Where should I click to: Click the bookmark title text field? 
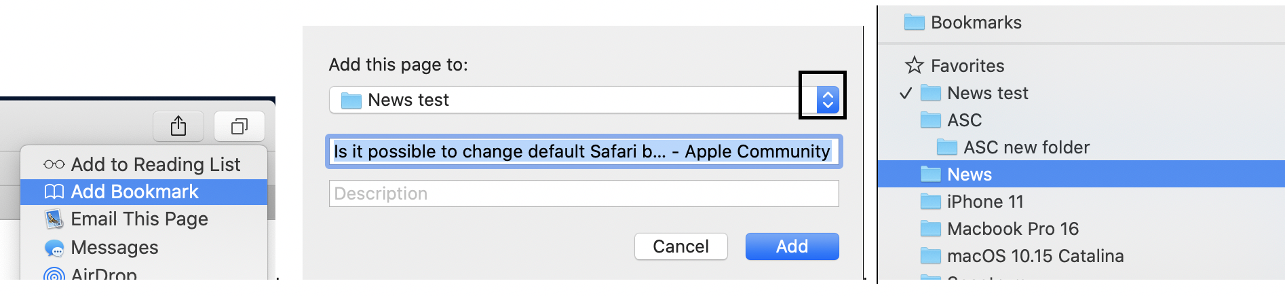pyautogui.click(x=583, y=151)
